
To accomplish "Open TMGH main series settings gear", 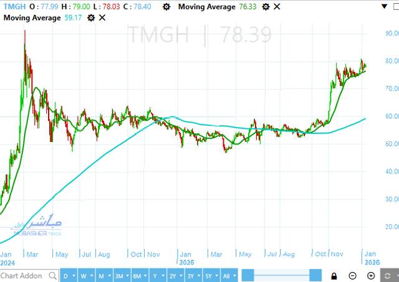I will (x=165, y=7).
